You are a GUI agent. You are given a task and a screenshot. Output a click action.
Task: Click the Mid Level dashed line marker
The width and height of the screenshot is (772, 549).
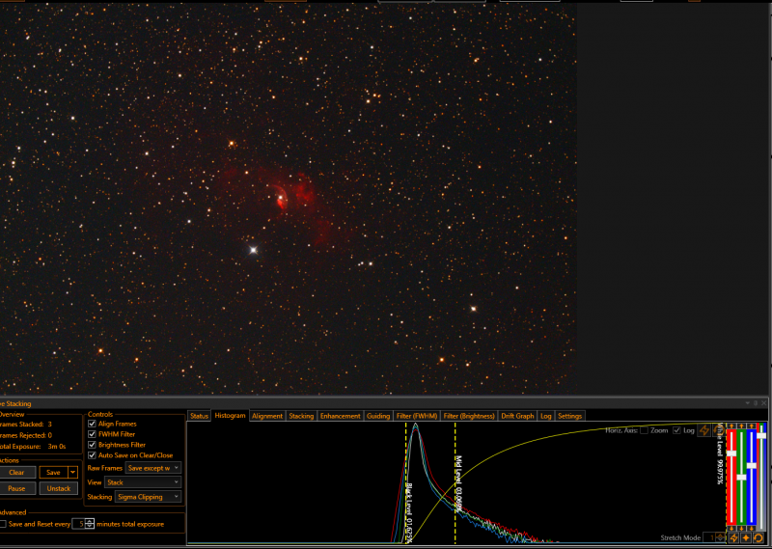pos(455,482)
